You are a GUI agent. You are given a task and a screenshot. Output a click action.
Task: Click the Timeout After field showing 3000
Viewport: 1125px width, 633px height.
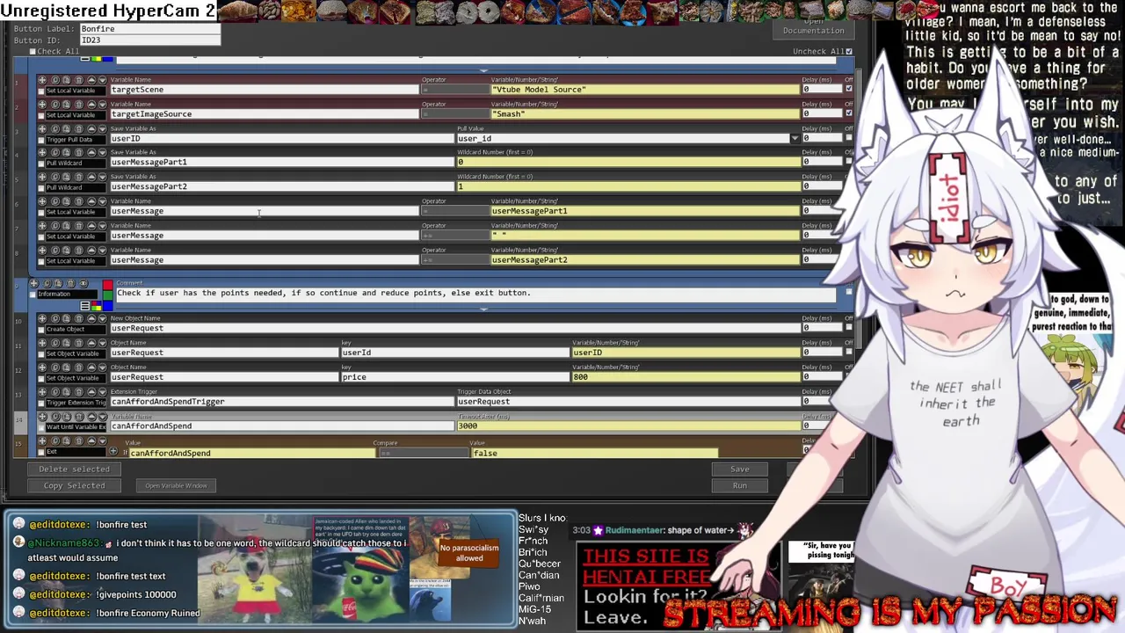coord(628,426)
